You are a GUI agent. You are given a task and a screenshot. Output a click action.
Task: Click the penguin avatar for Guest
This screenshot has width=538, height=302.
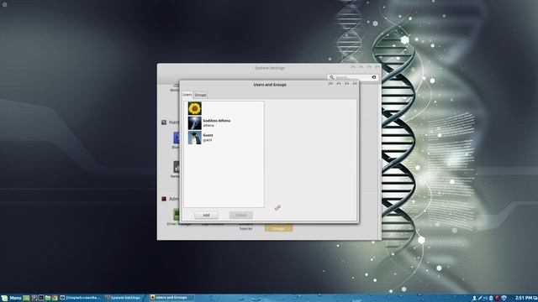194,138
